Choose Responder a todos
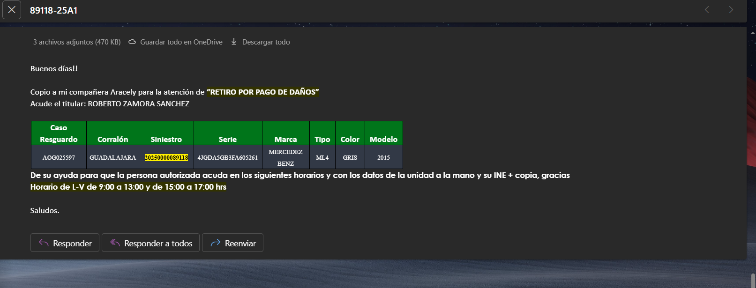This screenshot has width=756, height=288. 150,243
